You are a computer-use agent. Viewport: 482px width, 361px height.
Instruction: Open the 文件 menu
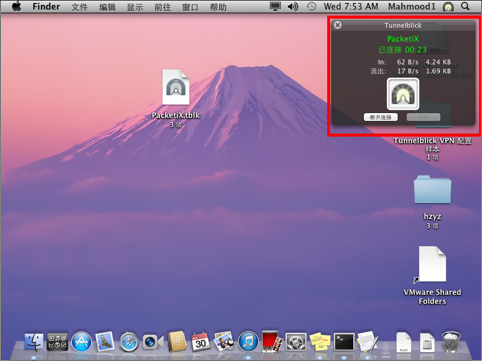(x=80, y=7)
